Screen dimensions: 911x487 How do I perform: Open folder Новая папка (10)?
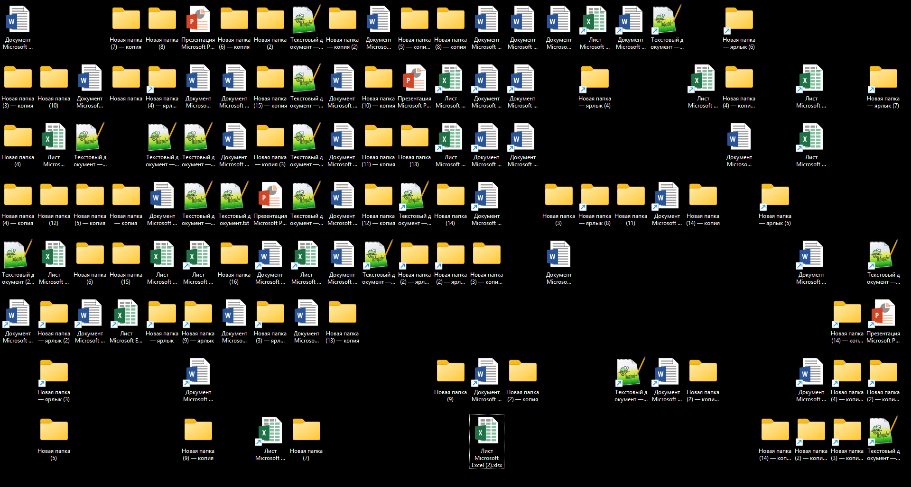tap(54, 78)
